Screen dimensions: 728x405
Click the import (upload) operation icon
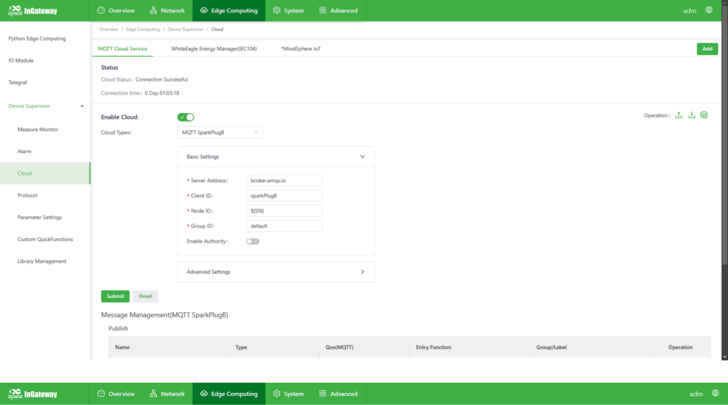tap(679, 115)
